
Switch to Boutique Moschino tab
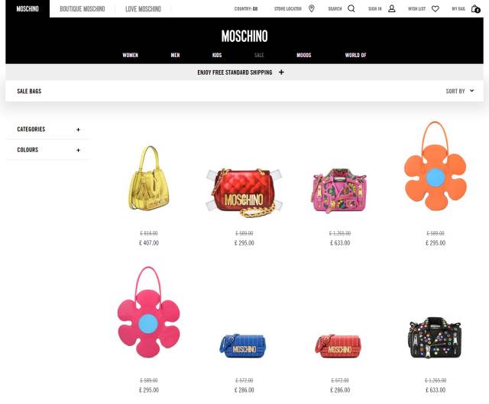83,8
